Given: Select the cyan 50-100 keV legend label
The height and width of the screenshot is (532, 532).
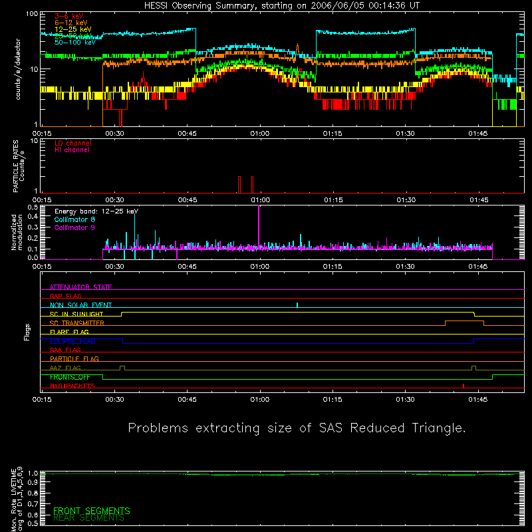Looking at the screenshot, I should tap(75, 43).
